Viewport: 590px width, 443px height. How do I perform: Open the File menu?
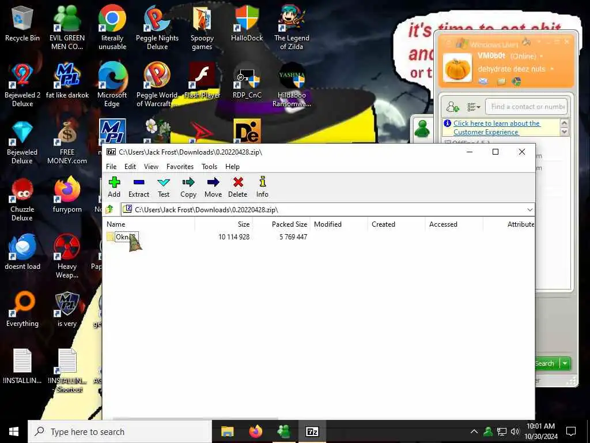point(111,167)
